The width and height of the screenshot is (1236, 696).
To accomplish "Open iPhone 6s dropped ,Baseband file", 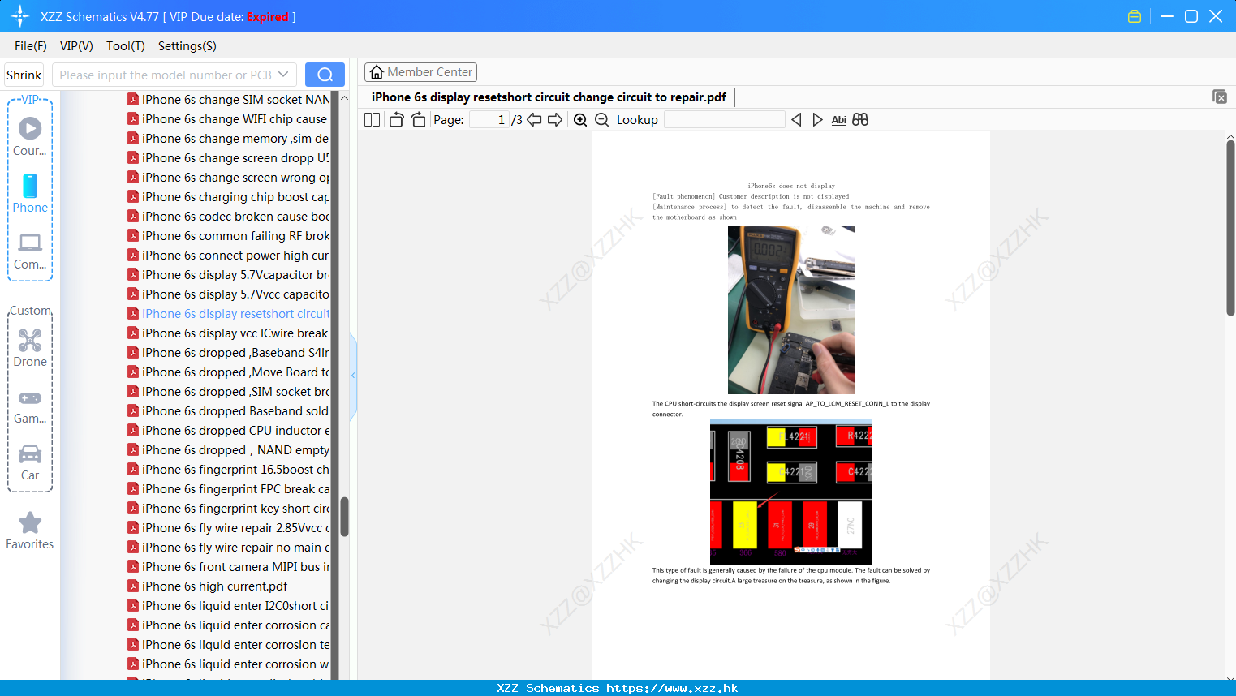I will [x=229, y=353].
